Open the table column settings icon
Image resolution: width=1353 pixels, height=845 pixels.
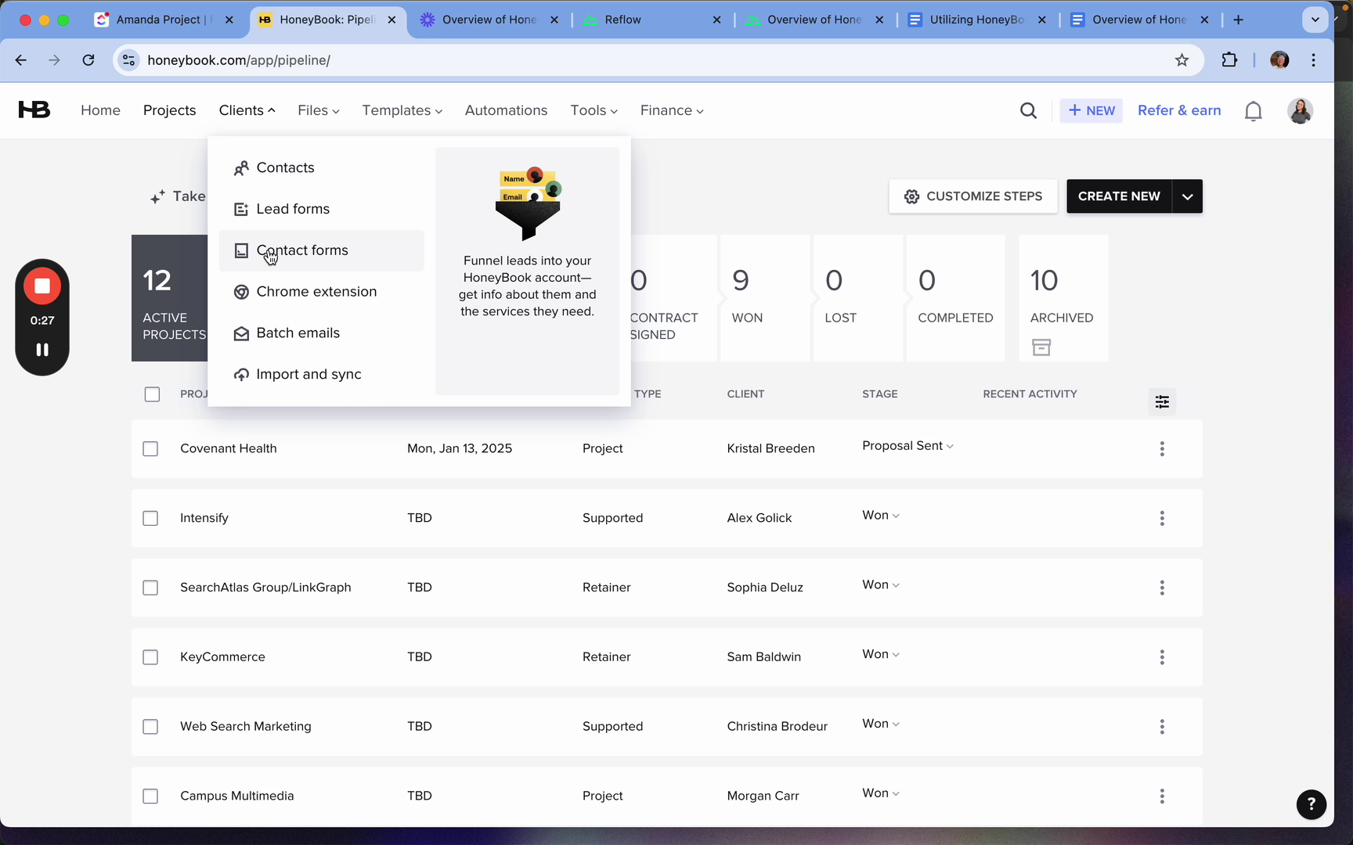coord(1162,401)
